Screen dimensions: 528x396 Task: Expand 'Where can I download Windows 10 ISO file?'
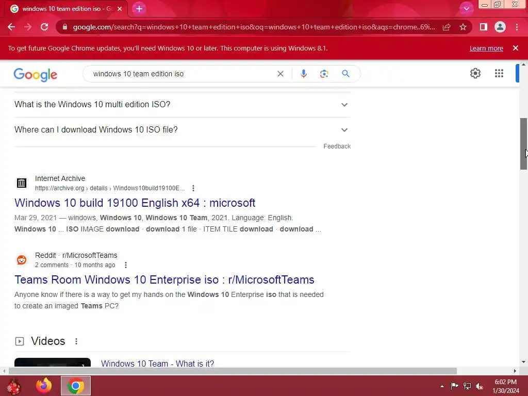click(x=182, y=129)
